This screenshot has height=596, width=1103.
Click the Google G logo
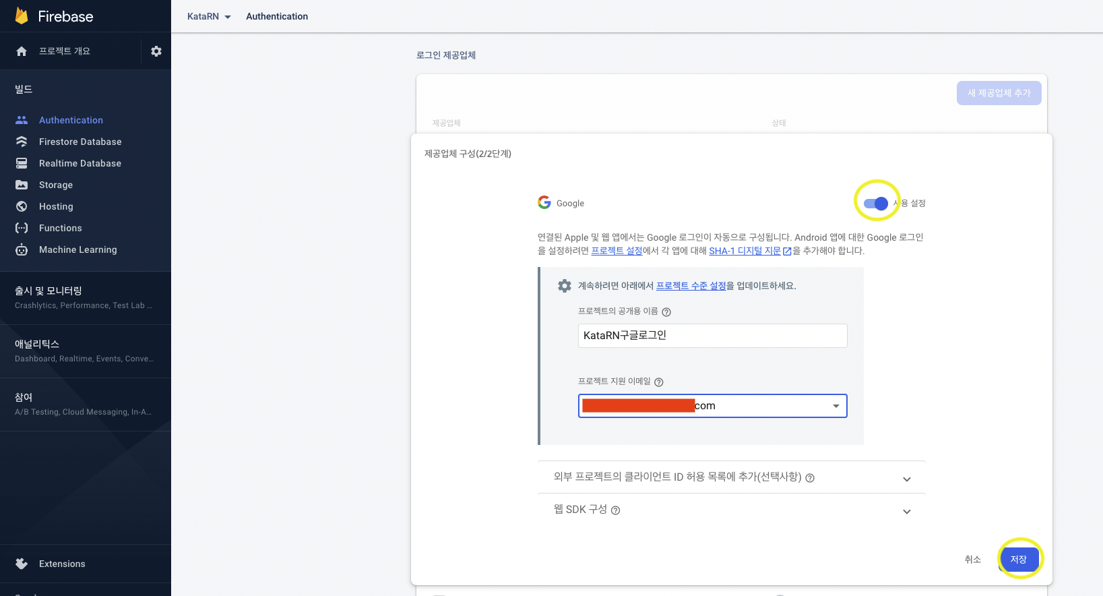(544, 202)
